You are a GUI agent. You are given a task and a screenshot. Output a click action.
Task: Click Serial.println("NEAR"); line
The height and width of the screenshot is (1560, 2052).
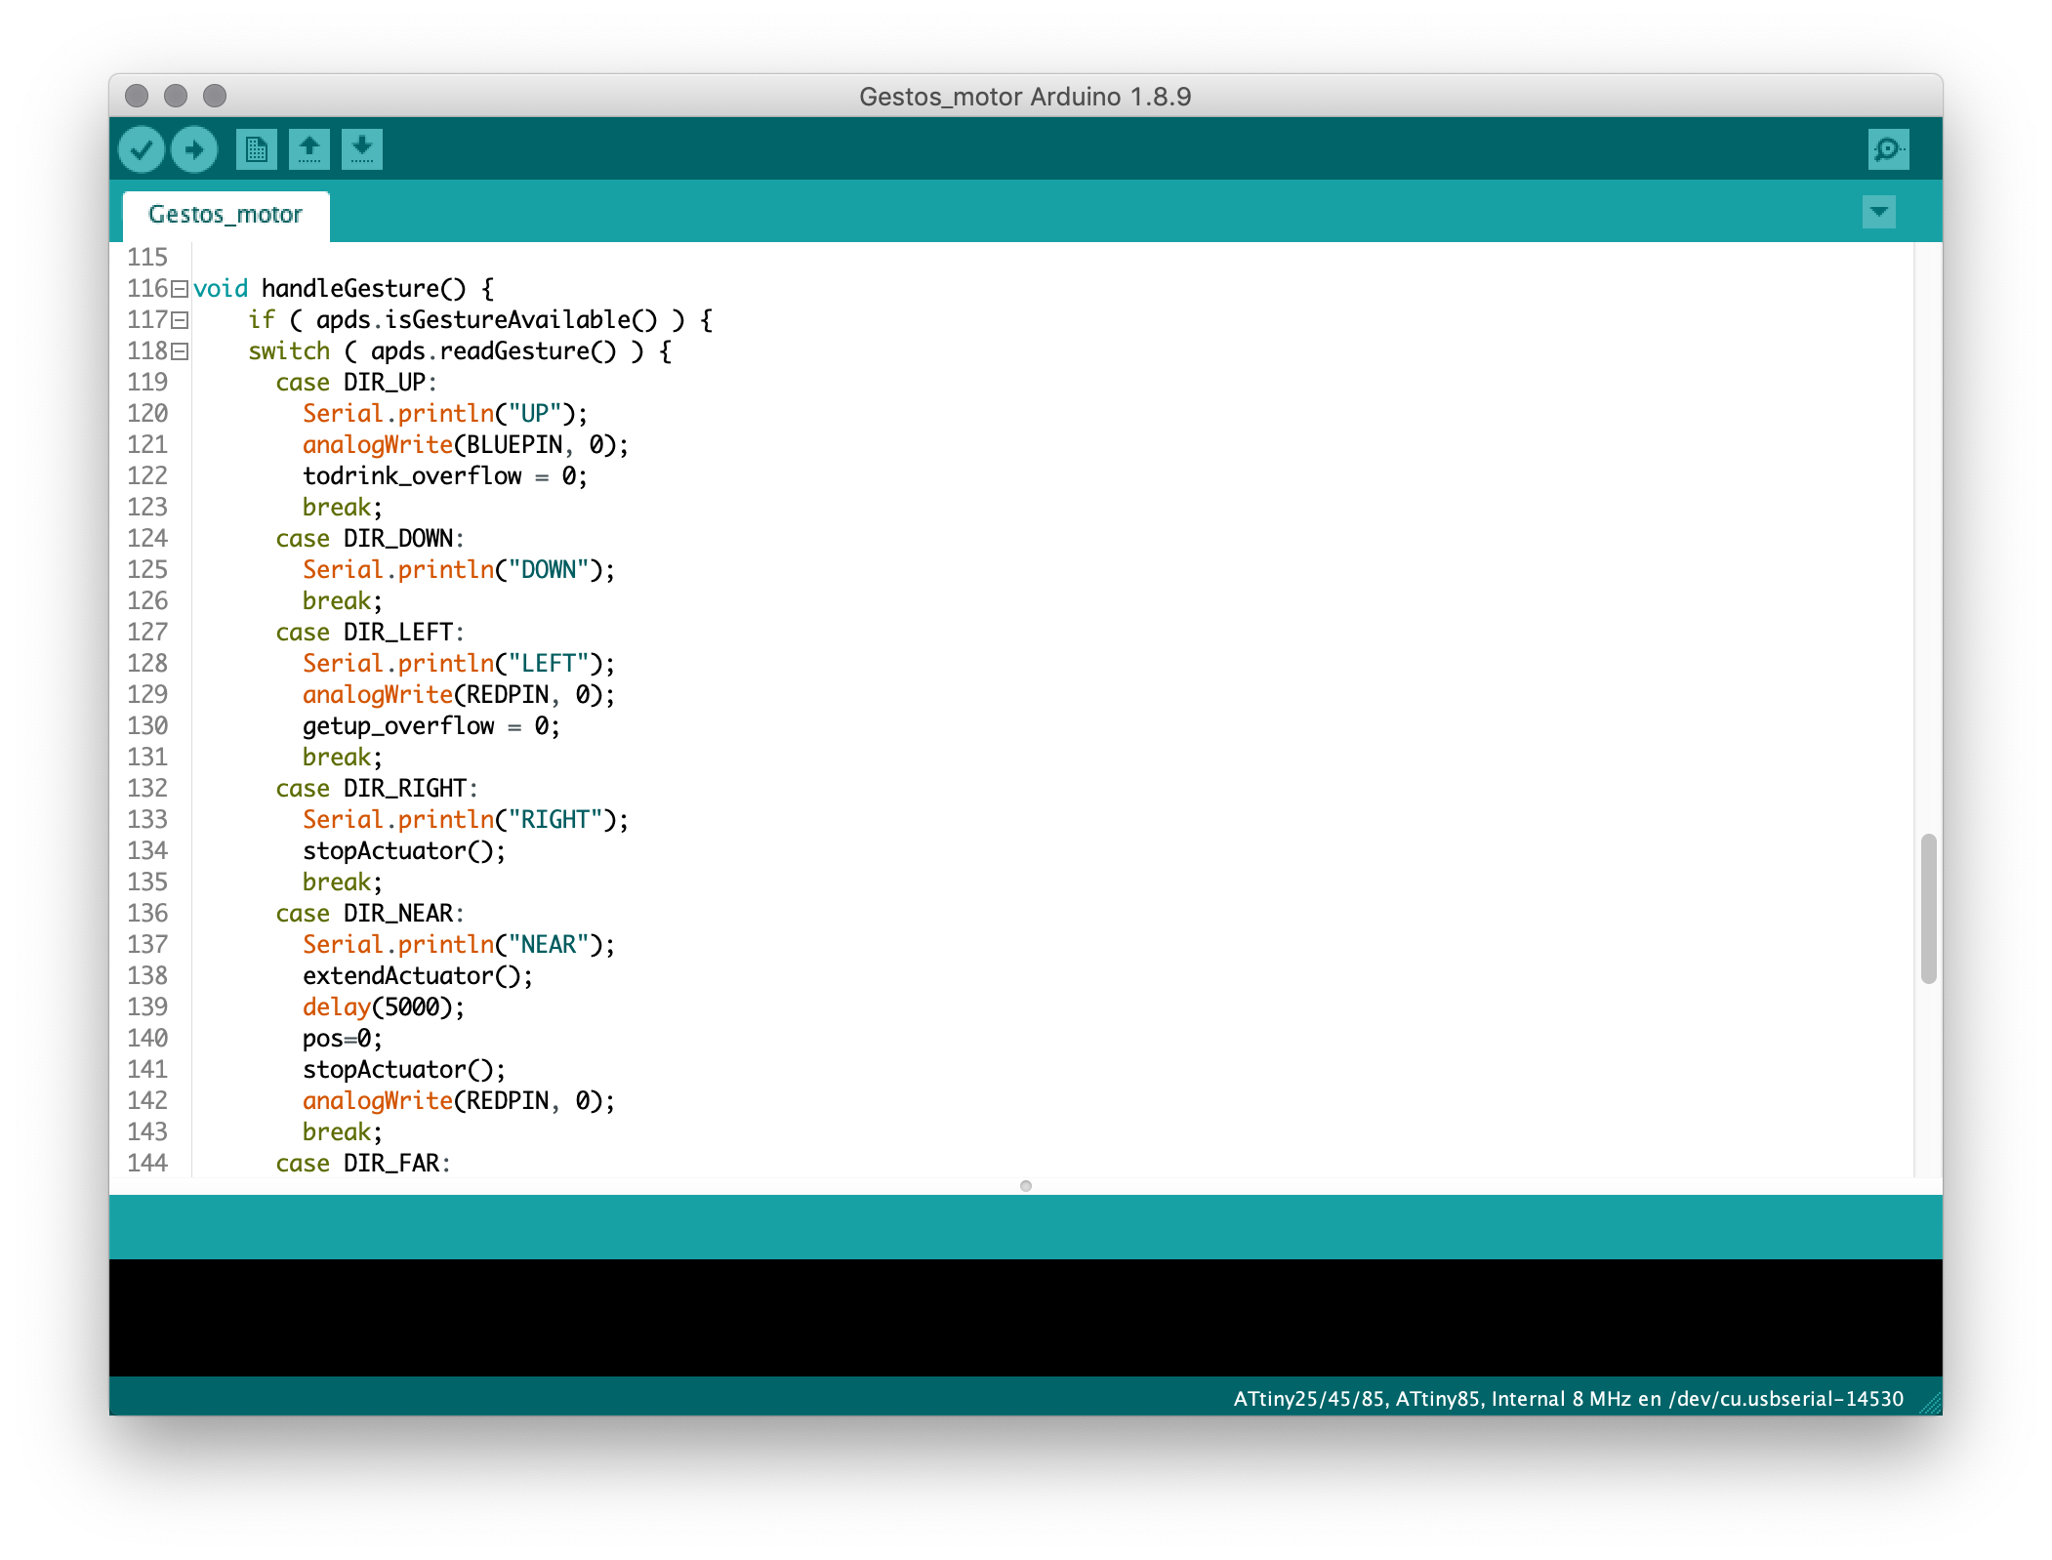[x=459, y=945]
